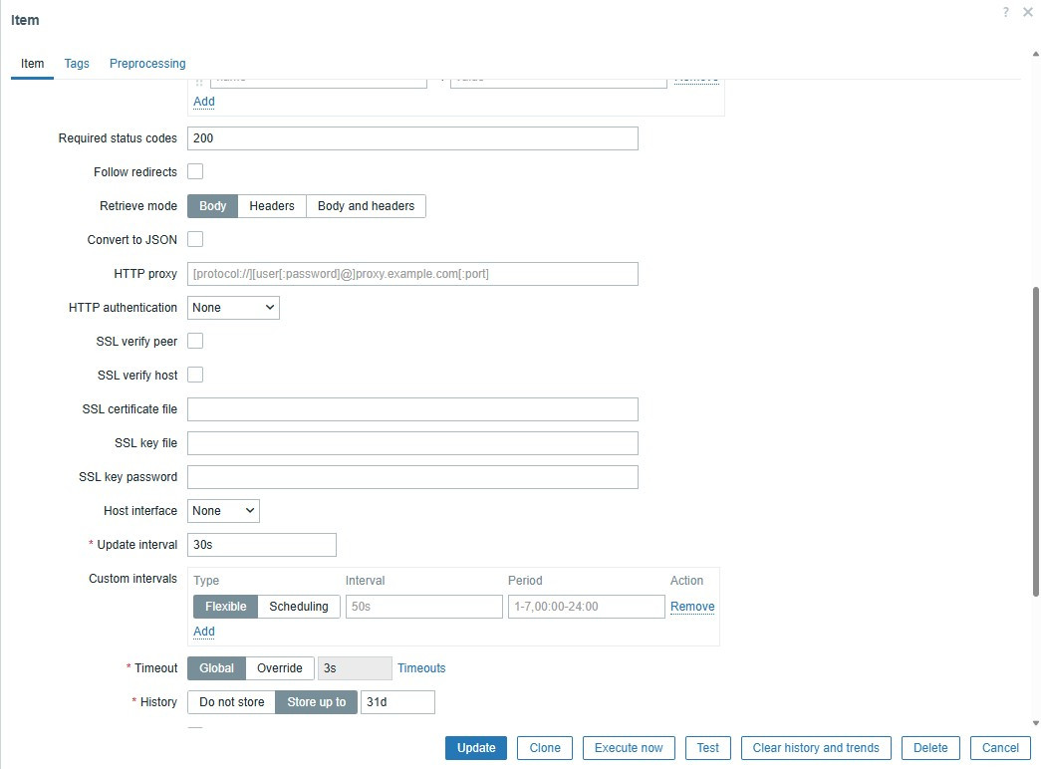Screen dimensions: 1041x769
Task: Test the item configuration
Action: pyautogui.click(x=707, y=747)
